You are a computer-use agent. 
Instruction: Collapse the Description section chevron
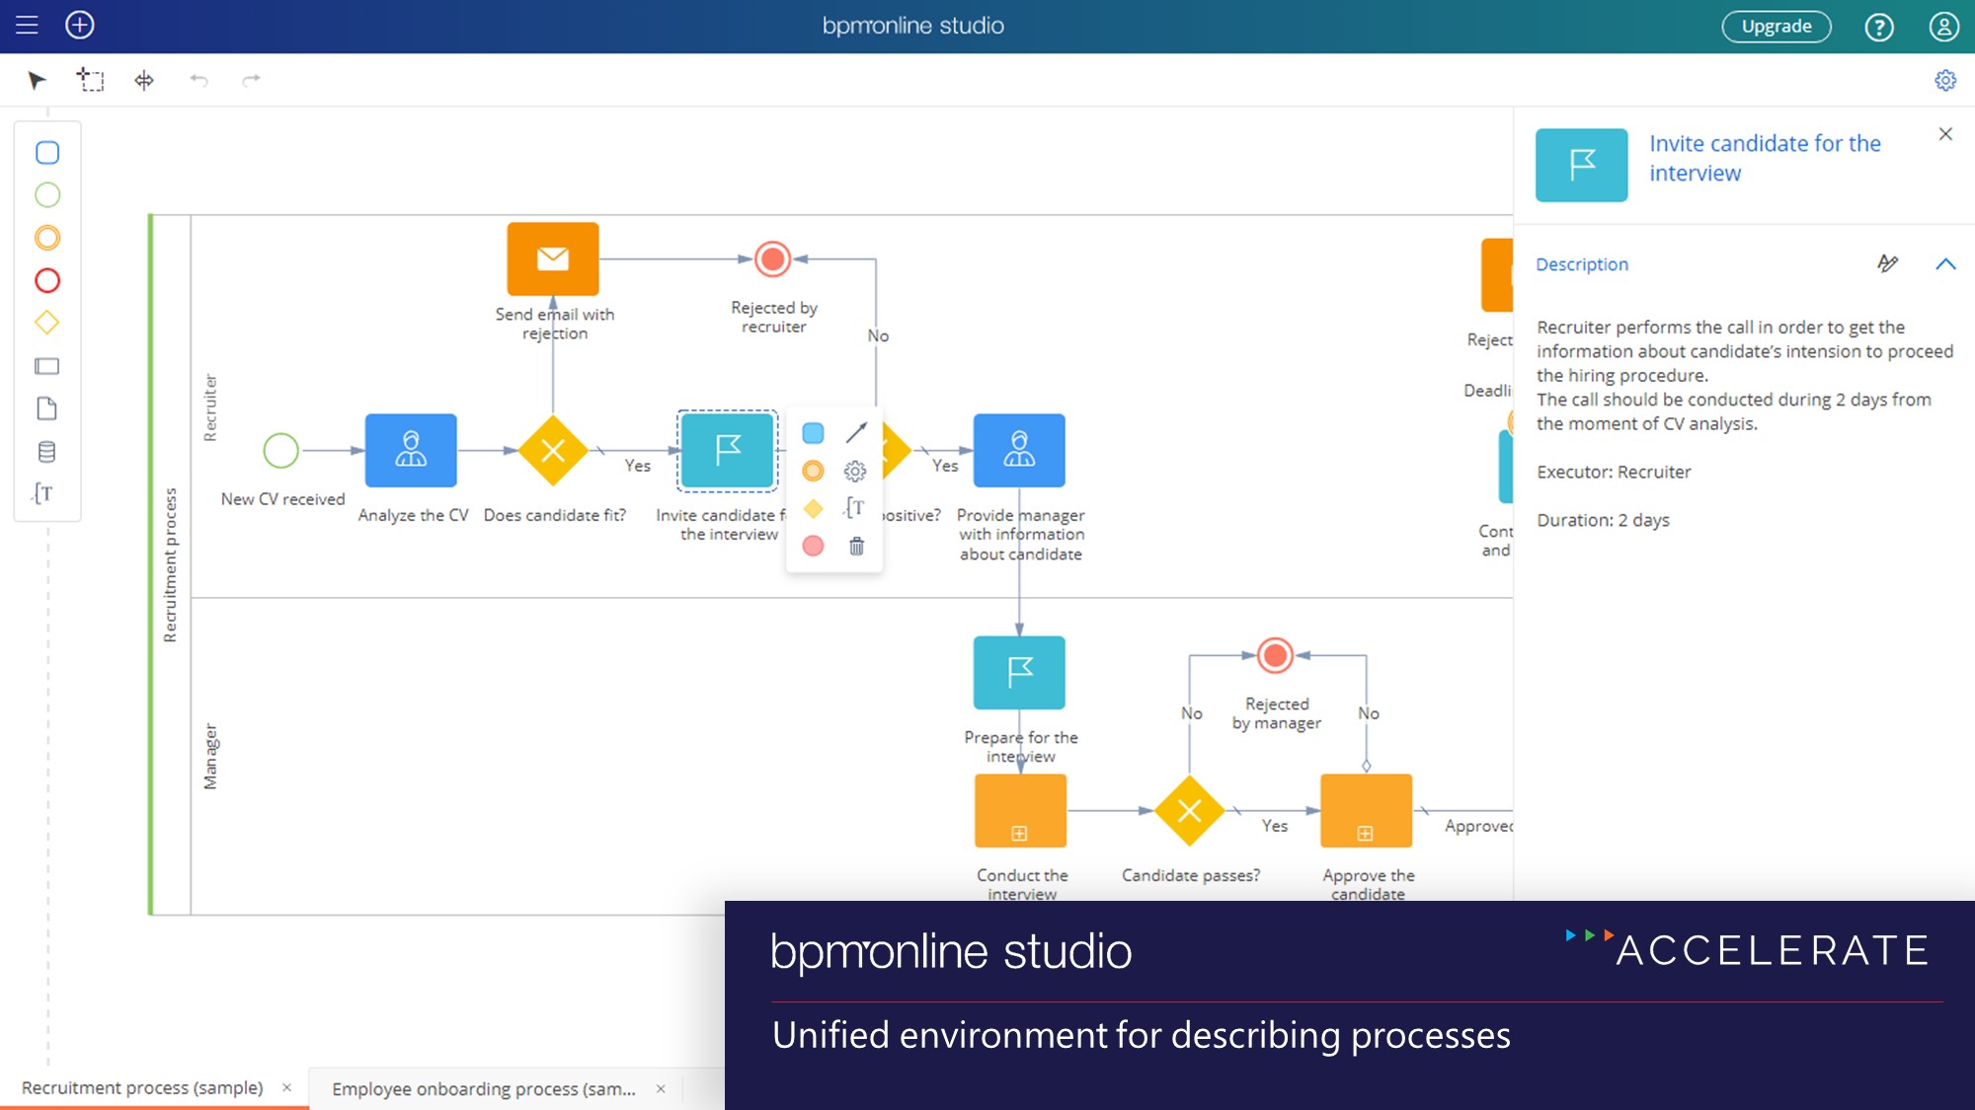[x=1945, y=263]
